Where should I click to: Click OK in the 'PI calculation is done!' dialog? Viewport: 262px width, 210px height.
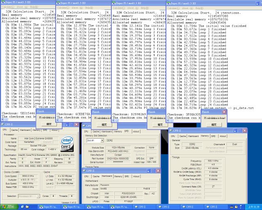[214, 125]
